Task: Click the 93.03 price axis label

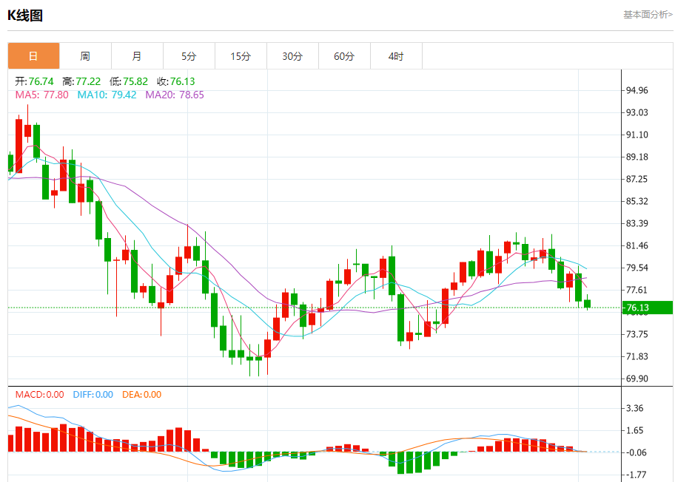Action: [637, 112]
